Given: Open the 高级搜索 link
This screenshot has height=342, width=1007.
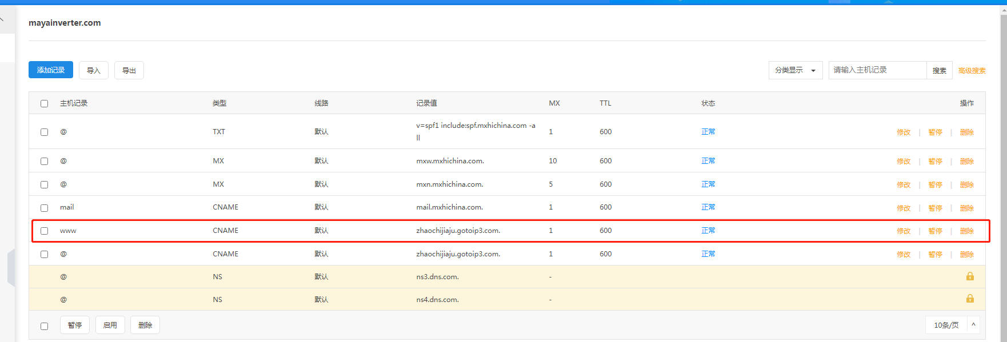Looking at the screenshot, I should [972, 71].
